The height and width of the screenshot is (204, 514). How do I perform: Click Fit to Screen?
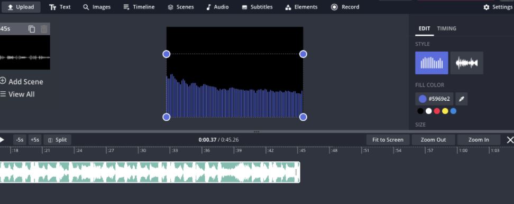[x=388, y=140]
